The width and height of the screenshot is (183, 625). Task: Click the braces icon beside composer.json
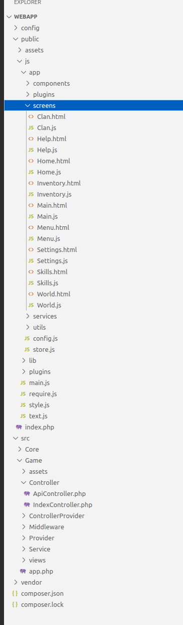tap(15, 593)
